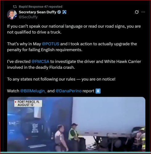
Task: Open the three-dot more options menu
Action: click(x=143, y=12)
